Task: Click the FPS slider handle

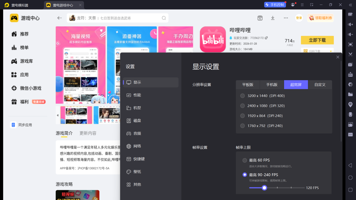Action: click(x=264, y=188)
